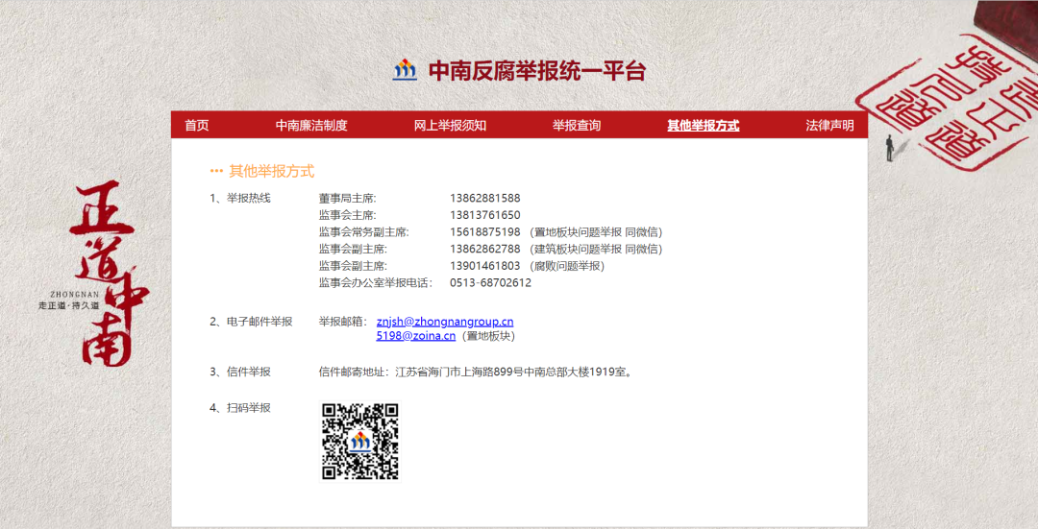Click the 4、扫码举报 heading
The height and width of the screenshot is (529, 1038).
pyautogui.click(x=240, y=408)
